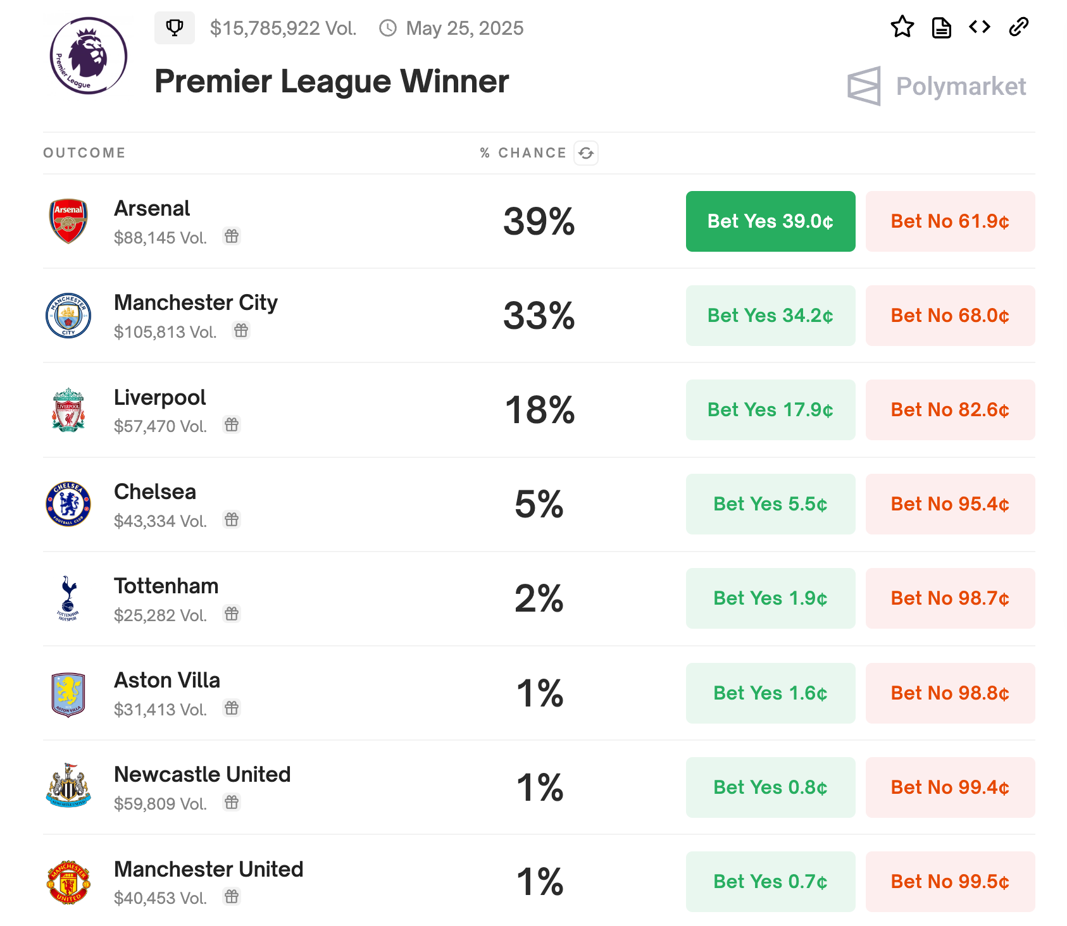Click Newcastle United's gift icon
1067x926 pixels.
pos(232,803)
